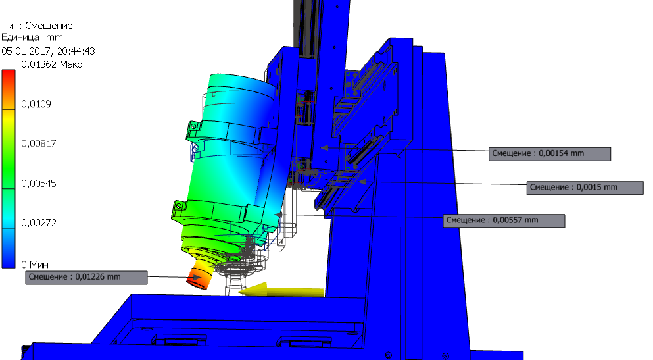Click the maximum value 0,01362 Макс

point(51,64)
